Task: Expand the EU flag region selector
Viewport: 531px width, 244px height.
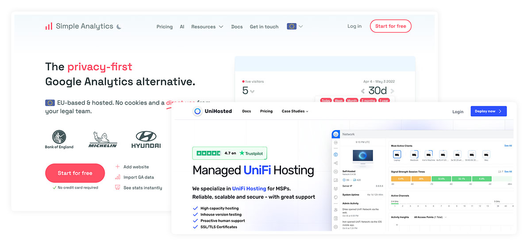Action: pos(295,26)
